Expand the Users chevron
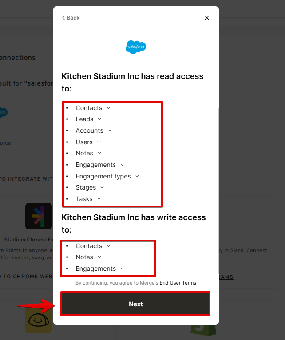The height and width of the screenshot is (340, 285). coord(99,142)
